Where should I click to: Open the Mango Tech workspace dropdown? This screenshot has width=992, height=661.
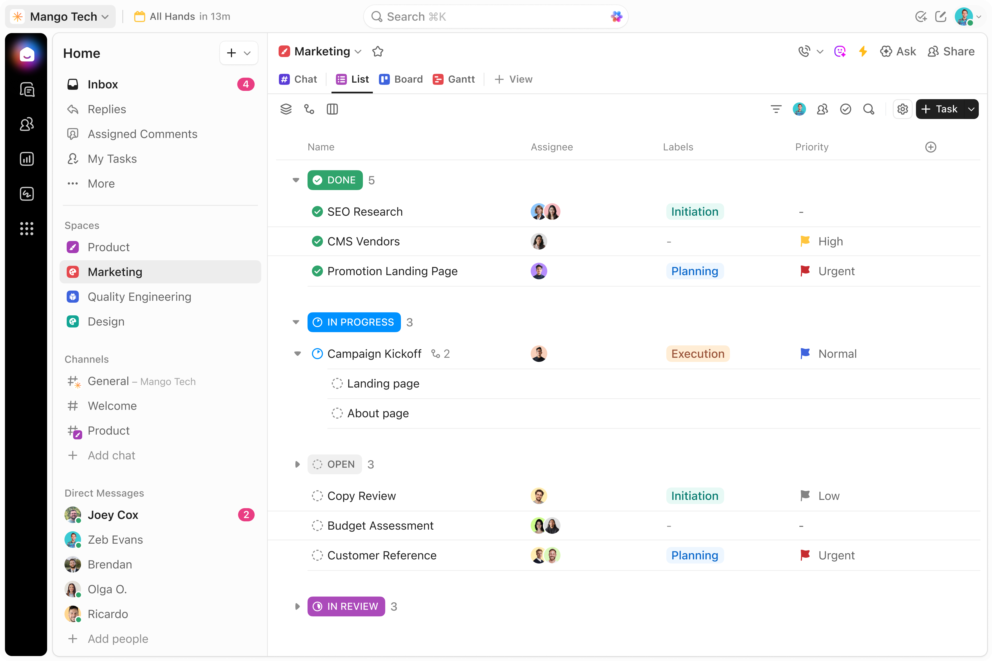[61, 17]
